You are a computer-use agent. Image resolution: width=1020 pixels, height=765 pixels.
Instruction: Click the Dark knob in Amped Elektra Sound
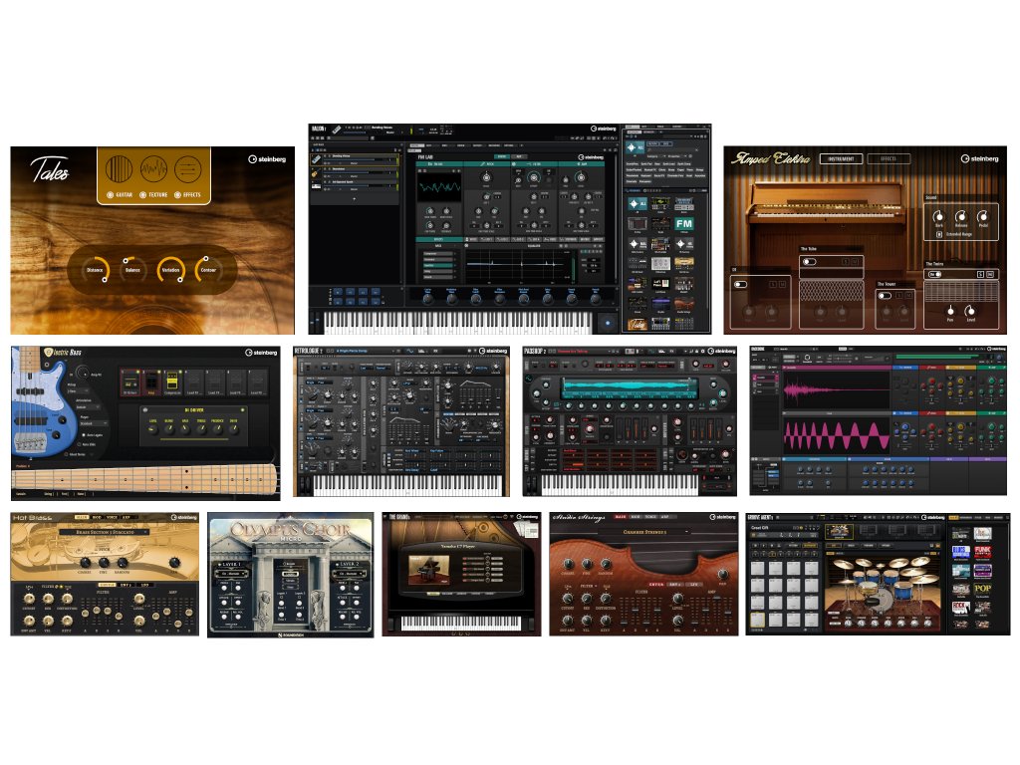pos(938,216)
